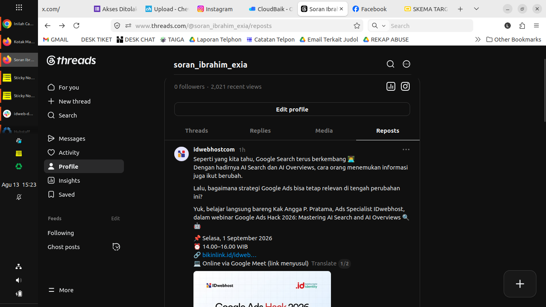Viewport: 546px width, 307px height.
Task: Switch to the Chrome window in dock
Action: pyautogui.click(x=19, y=24)
